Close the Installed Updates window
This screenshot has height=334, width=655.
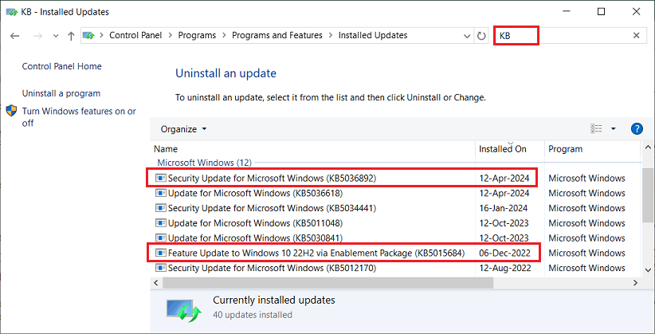[x=636, y=12]
